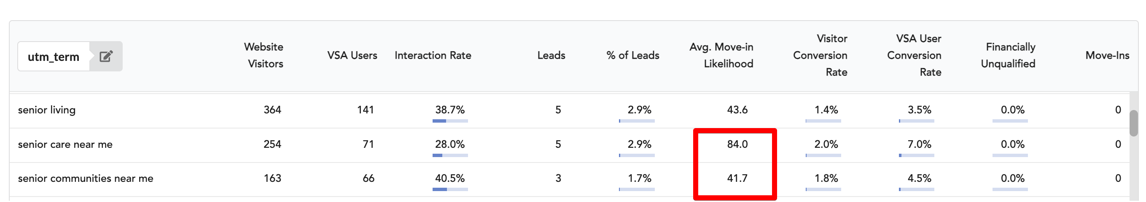Click the Interaction Rate column header

coord(433,55)
